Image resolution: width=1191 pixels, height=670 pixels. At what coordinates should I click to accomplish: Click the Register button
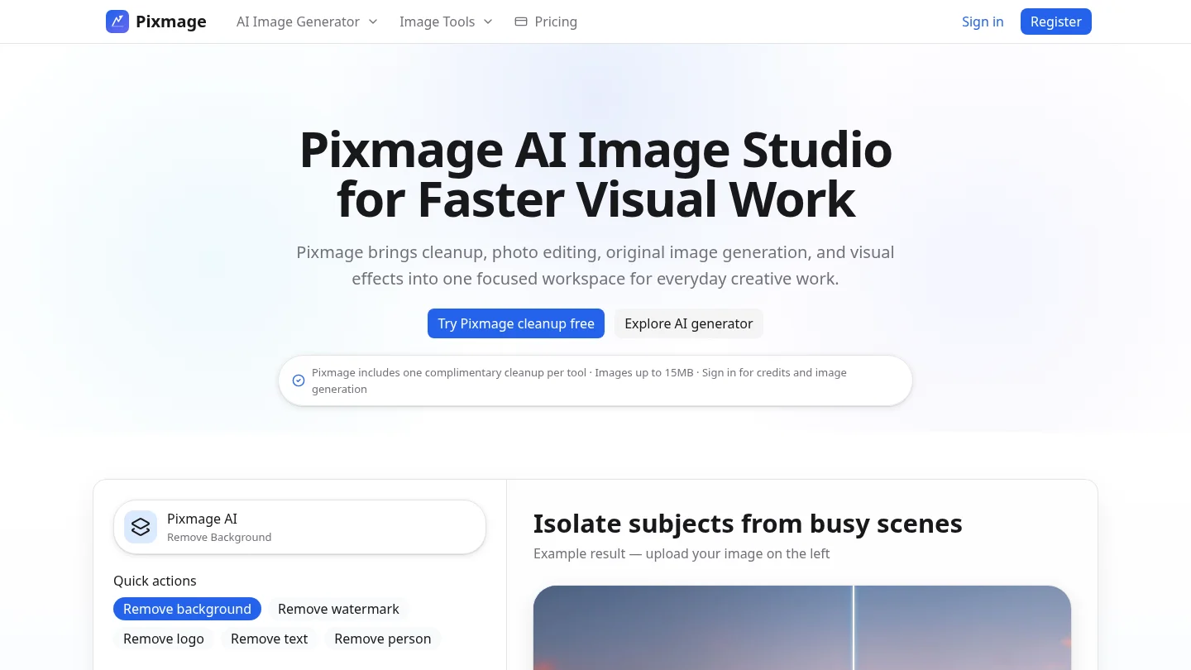[1056, 22]
